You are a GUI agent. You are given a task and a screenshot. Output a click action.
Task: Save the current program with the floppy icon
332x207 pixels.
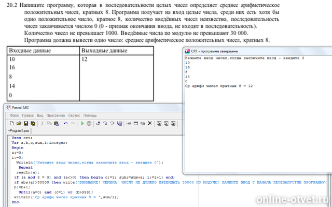point(26,123)
